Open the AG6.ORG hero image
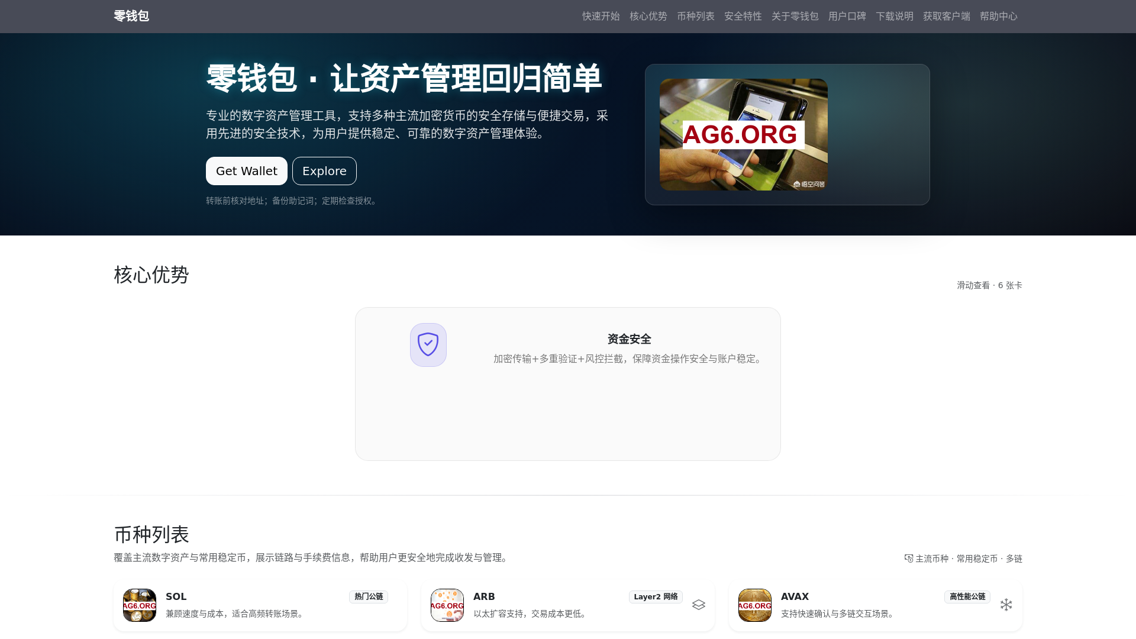This screenshot has width=1136, height=639. pyautogui.click(x=743, y=134)
